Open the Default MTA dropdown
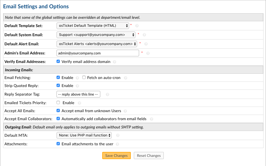The width and height of the screenshot is (266, 166). (x=83, y=135)
